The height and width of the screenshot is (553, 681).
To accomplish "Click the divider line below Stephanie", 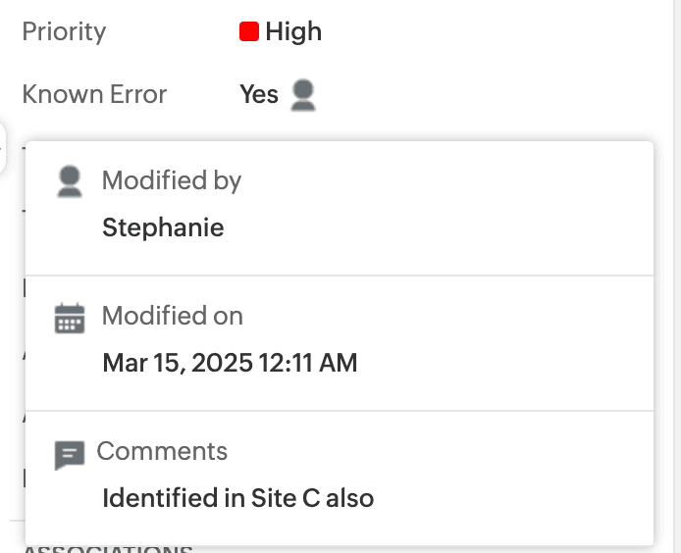I will coord(339,276).
